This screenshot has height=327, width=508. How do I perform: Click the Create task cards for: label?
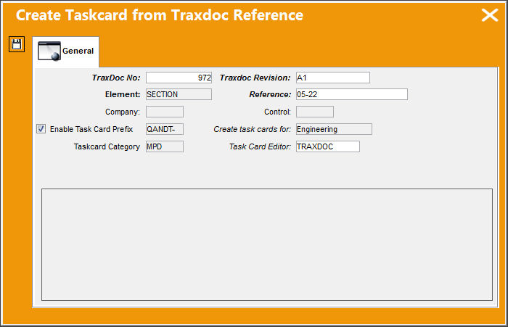pos(253,129)
